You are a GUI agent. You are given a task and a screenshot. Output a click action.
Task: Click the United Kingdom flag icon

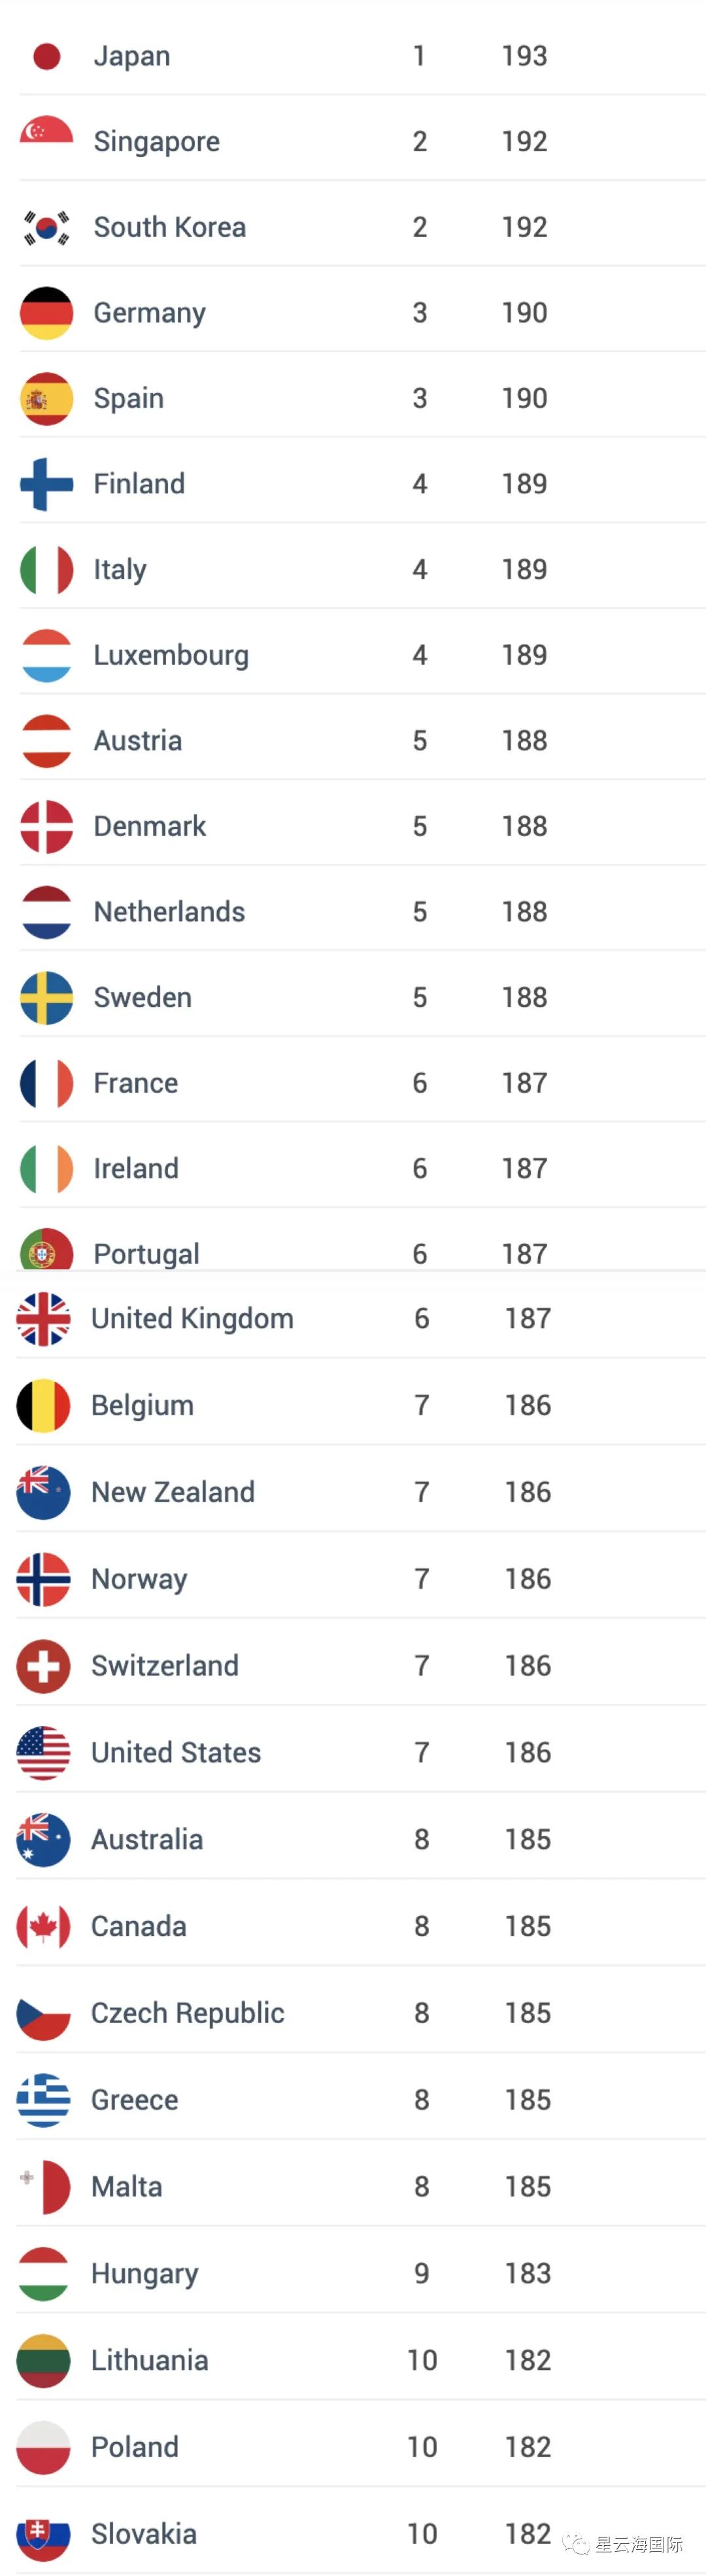coord(43,1319)
